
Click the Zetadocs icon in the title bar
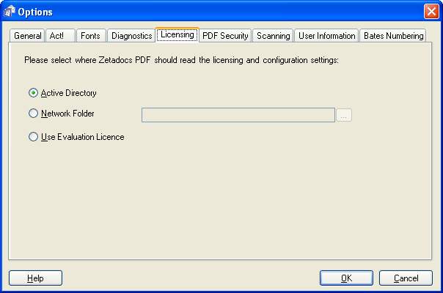pos(10,12)
